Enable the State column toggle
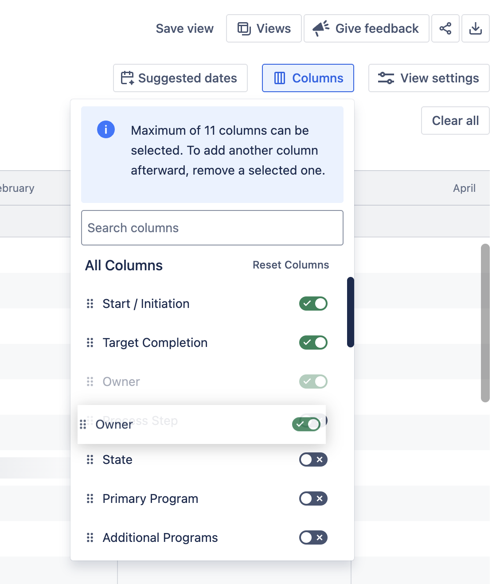Image resolution: width=496 pixels, height=584 pixels. click(313, 459)
